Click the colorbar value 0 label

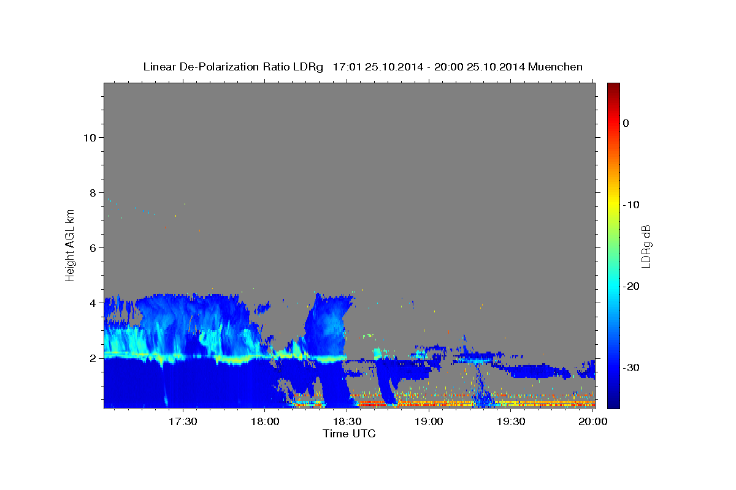point(626,123)
